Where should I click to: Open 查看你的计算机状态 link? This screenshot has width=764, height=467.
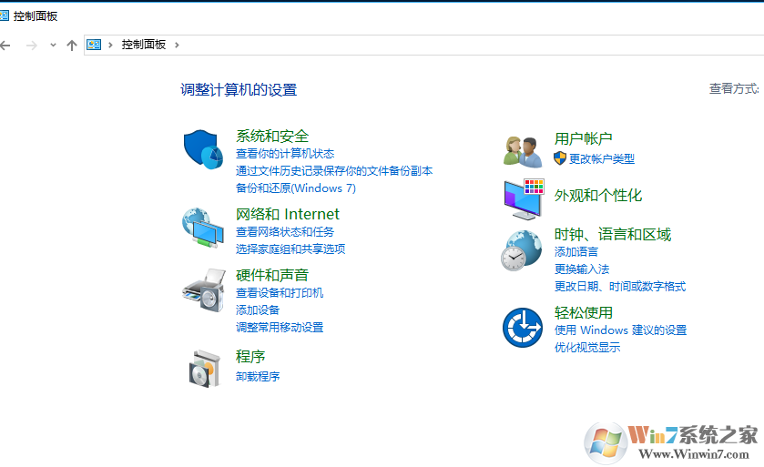[x=285, y=154]
